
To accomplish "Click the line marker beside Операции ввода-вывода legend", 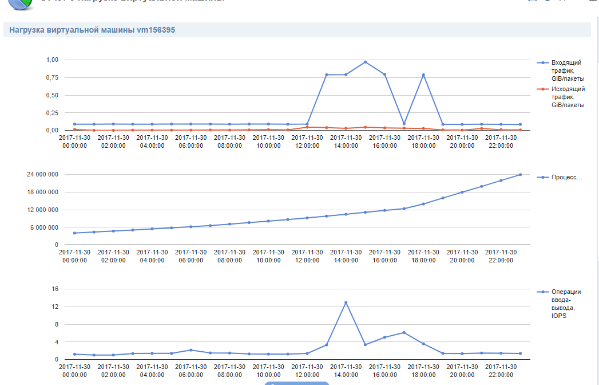I will coord(542,292).
